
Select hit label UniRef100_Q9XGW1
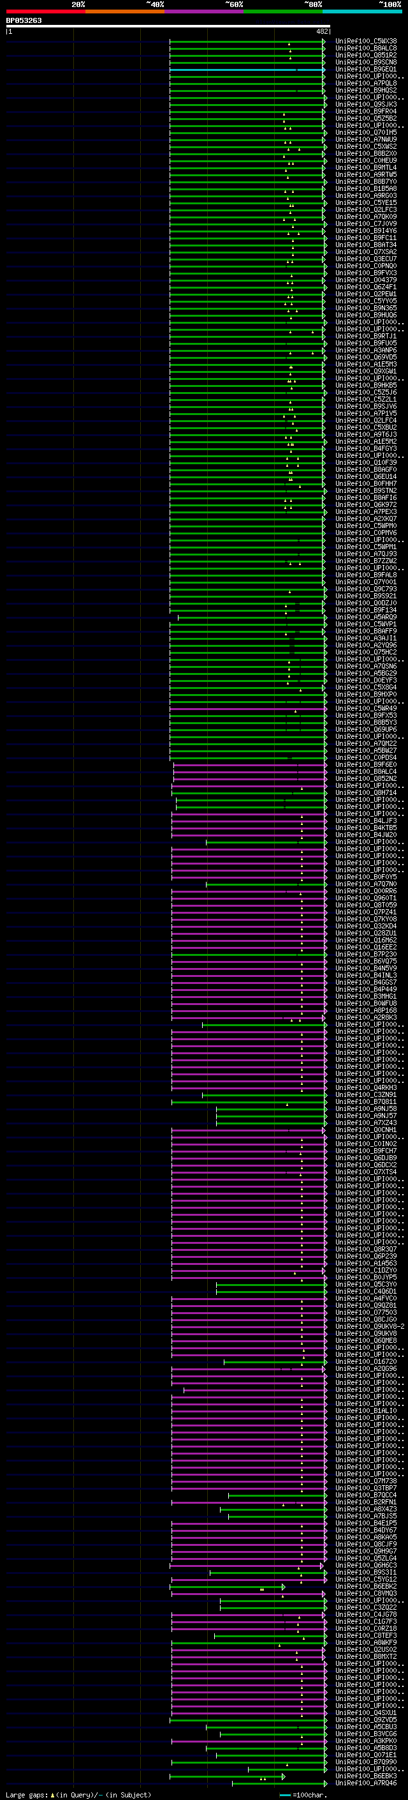365,372
